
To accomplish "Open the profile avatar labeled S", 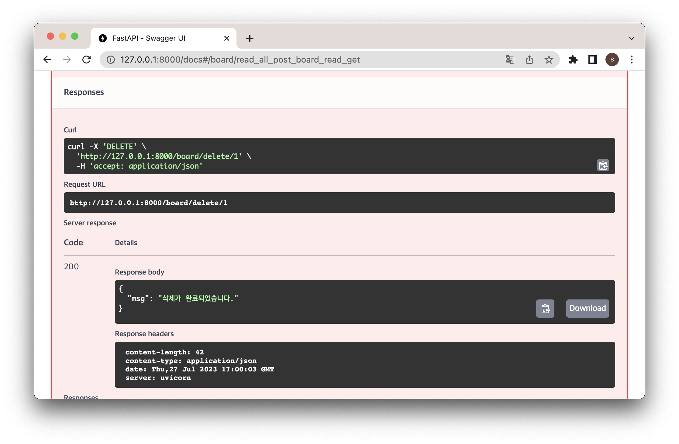I will [612, 60].
